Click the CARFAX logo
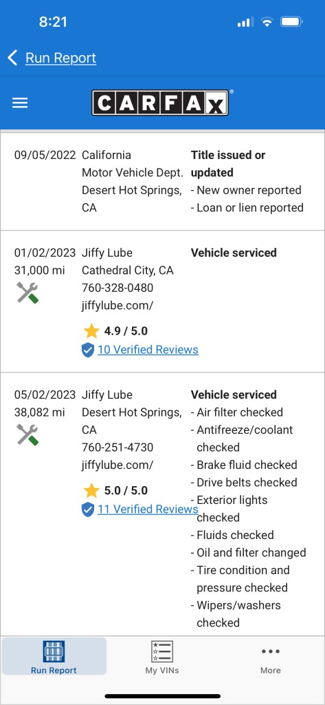The height and width of the screenshot is (705, 325). pos(162,103)
